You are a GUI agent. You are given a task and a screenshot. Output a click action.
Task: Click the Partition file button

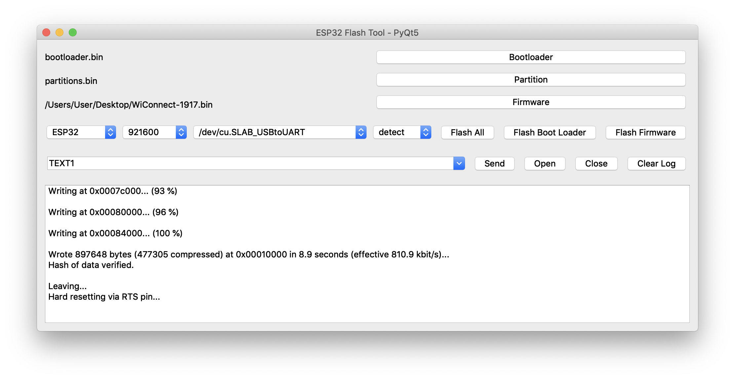point(531,80)
